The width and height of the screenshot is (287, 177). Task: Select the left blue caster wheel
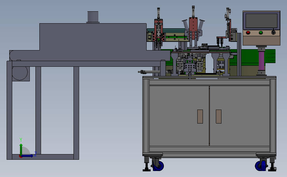[x=158, y=166]
